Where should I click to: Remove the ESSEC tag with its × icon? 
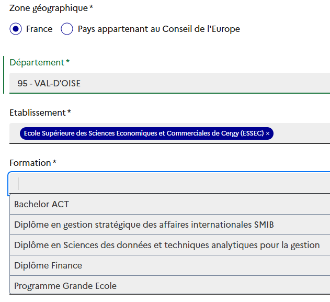[x=268, y=133]
